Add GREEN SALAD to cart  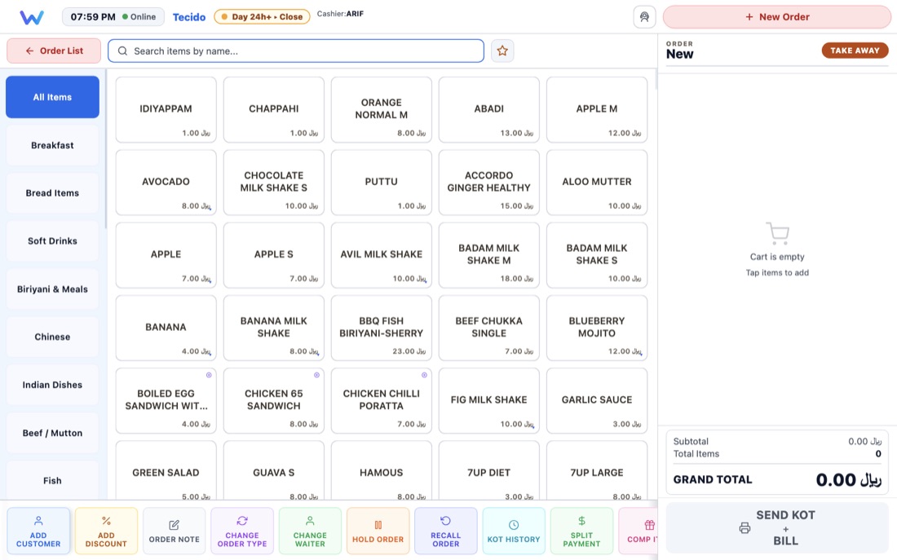point(166,471)
